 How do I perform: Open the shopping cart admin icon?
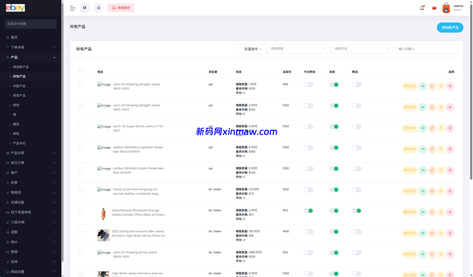point(446,8)
